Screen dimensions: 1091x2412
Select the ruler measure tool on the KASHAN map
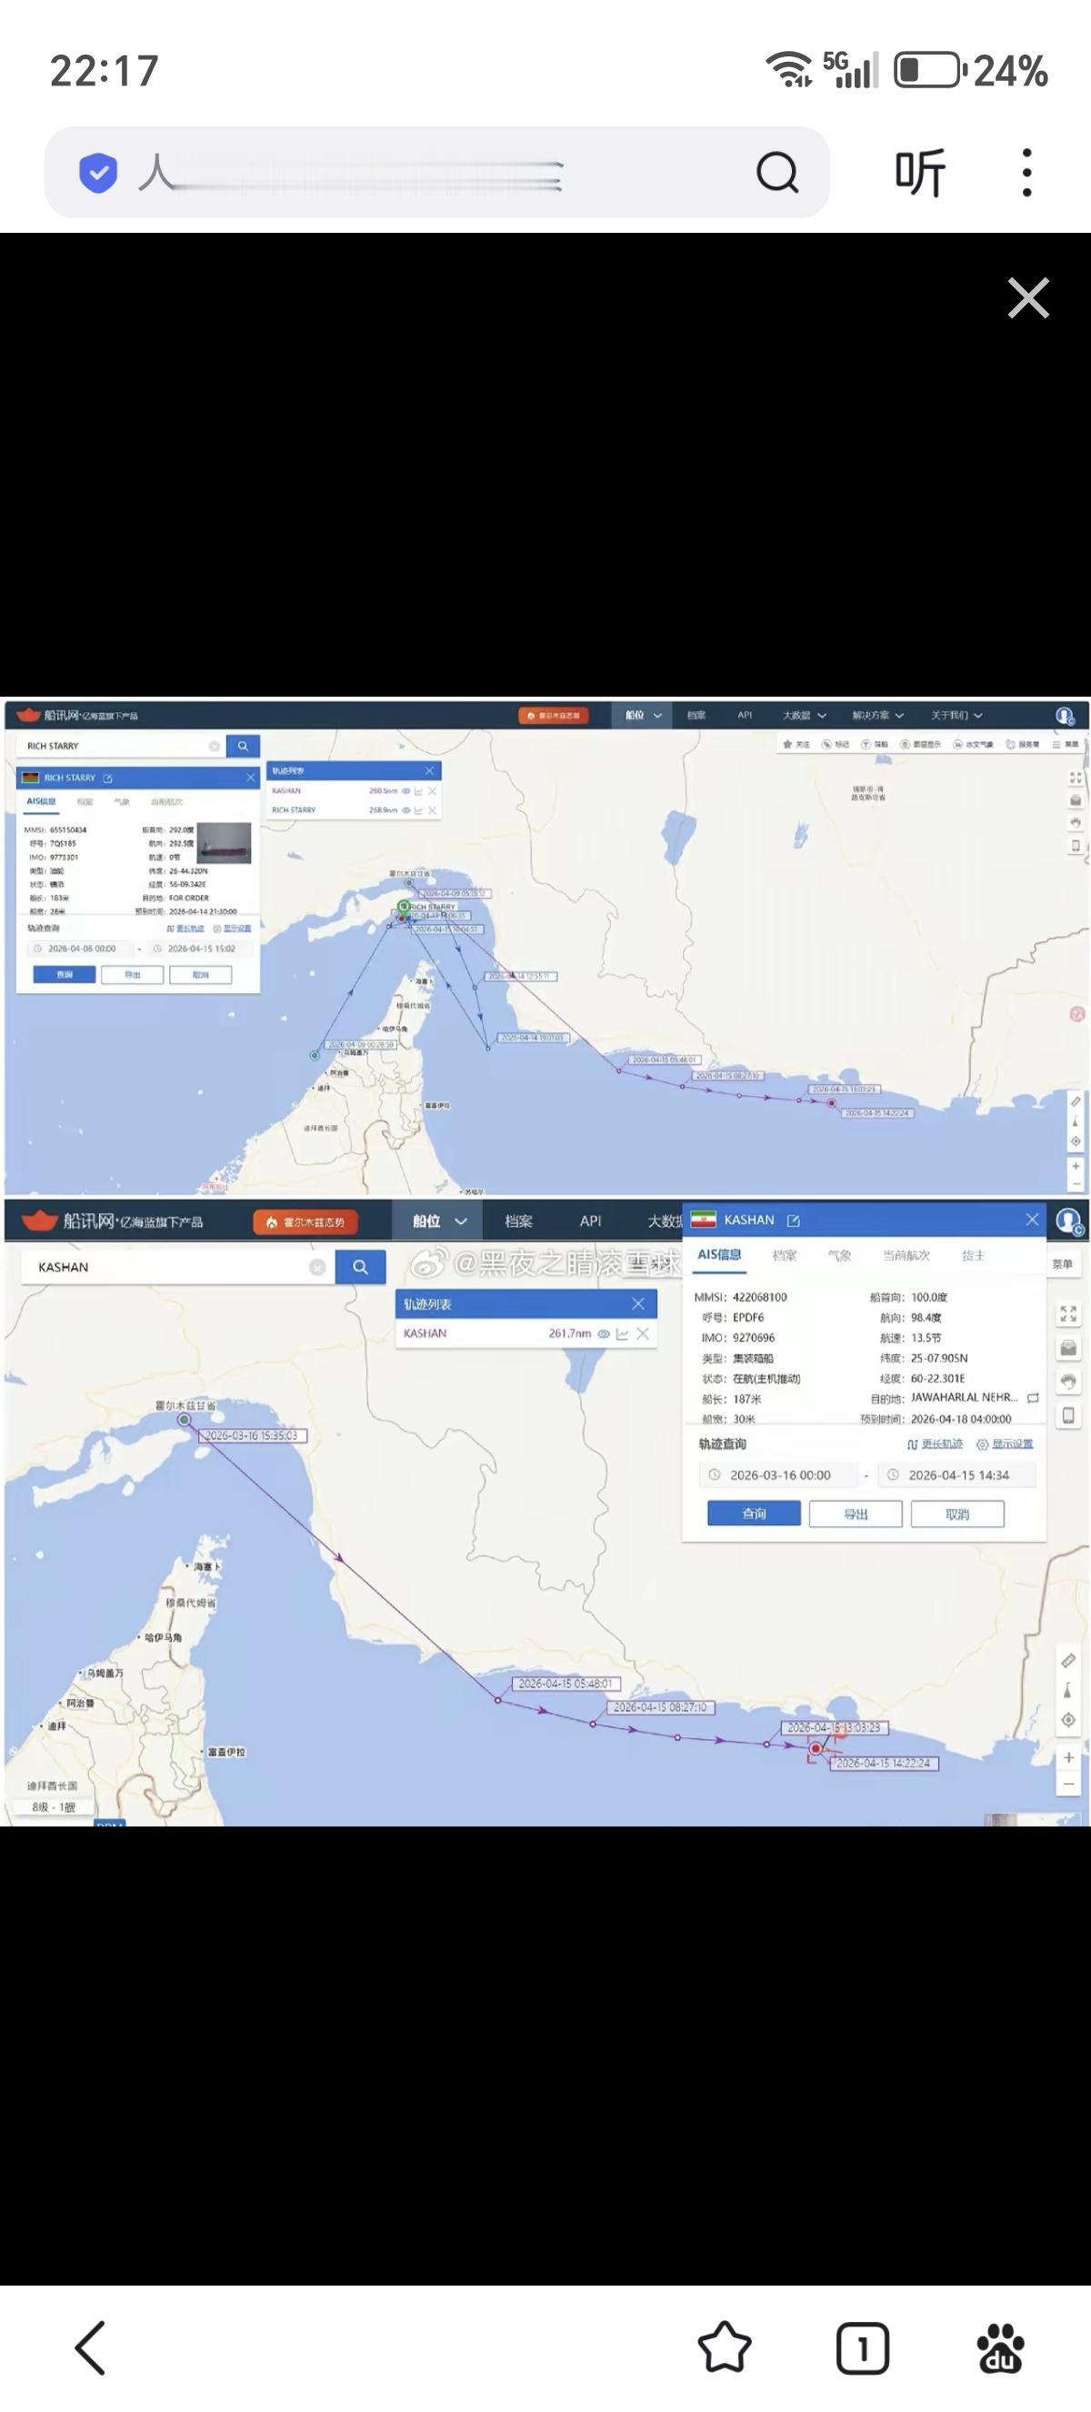click(x=1067, y=1660)
